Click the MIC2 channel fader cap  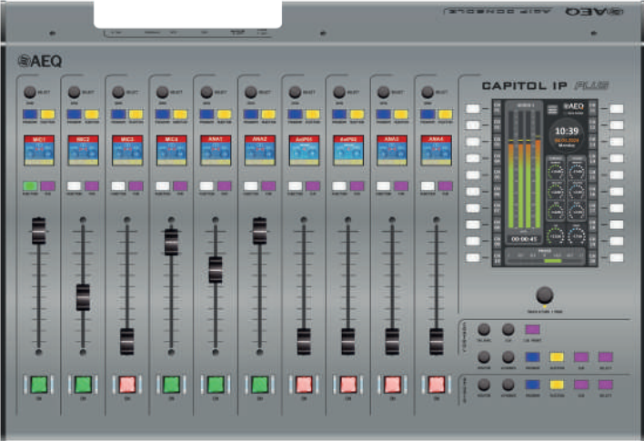pos(83,296)
